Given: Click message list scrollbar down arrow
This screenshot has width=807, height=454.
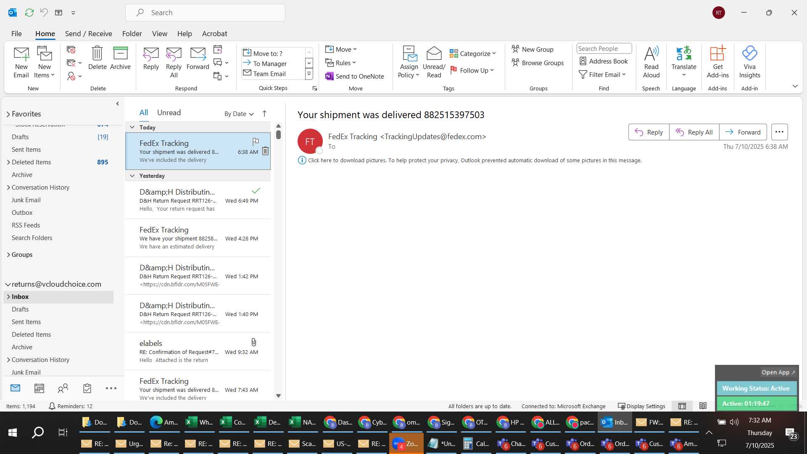Looking at the screenshot, I should (x=278, y=396).
